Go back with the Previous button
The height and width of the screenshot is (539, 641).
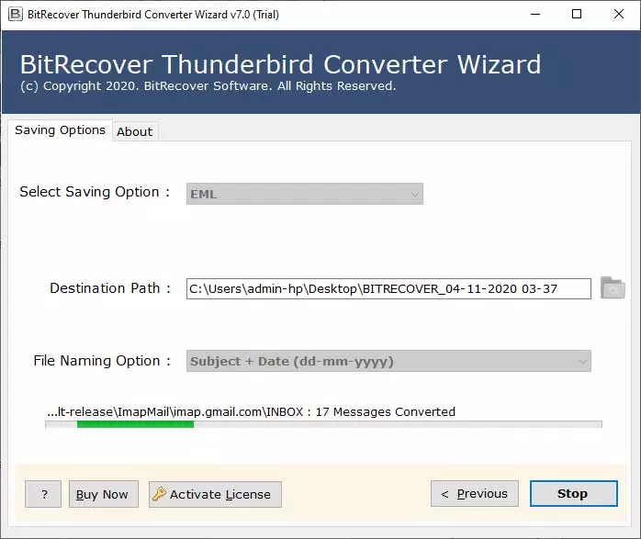[x=474, y=494]
